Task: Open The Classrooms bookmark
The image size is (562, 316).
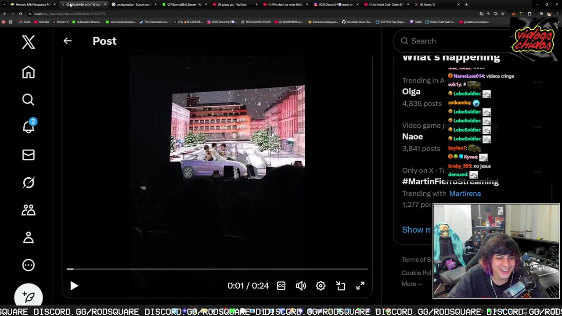Action: tap(154, 22)
